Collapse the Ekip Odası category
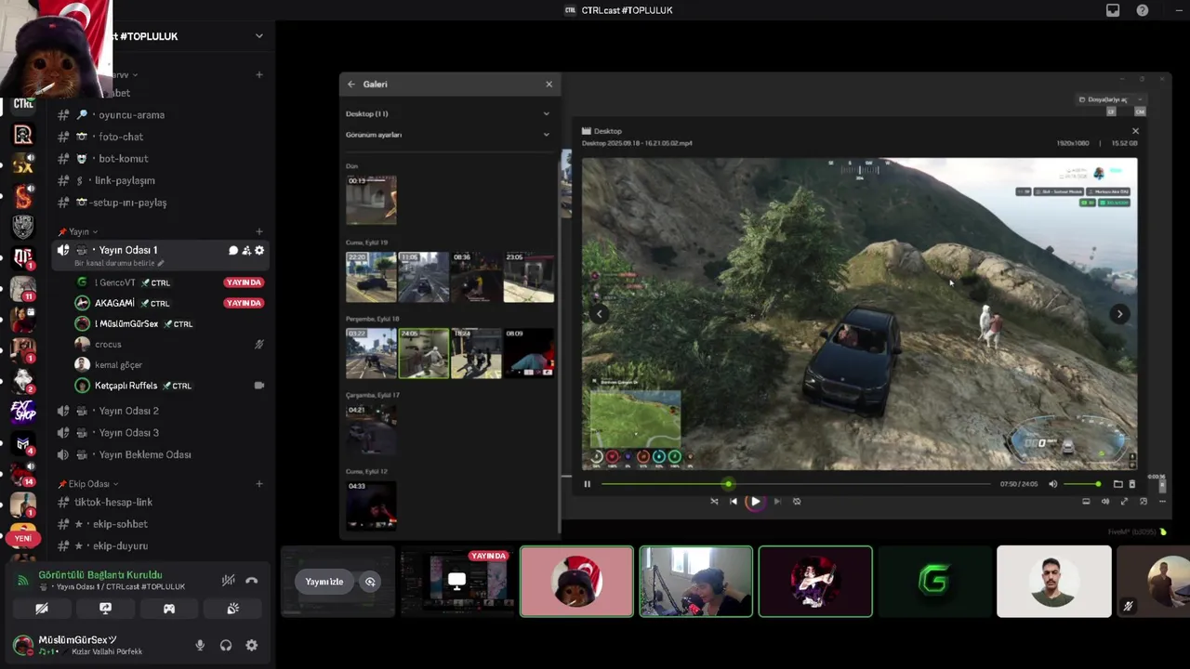1190x669 pixels. (89, 484)
